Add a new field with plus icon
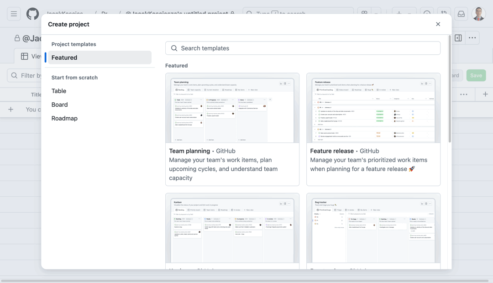This screenshot has width=493, height=283. [x=485, y=94]
